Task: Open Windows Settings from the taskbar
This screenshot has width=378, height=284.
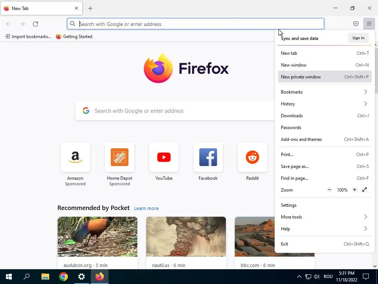Action: [82, 277]
